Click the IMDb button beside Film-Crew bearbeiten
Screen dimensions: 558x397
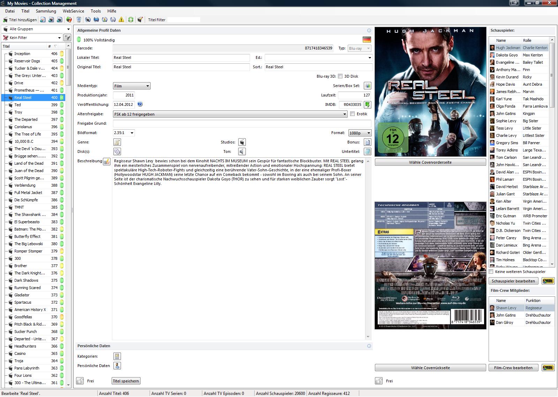[x=548, y=368]
